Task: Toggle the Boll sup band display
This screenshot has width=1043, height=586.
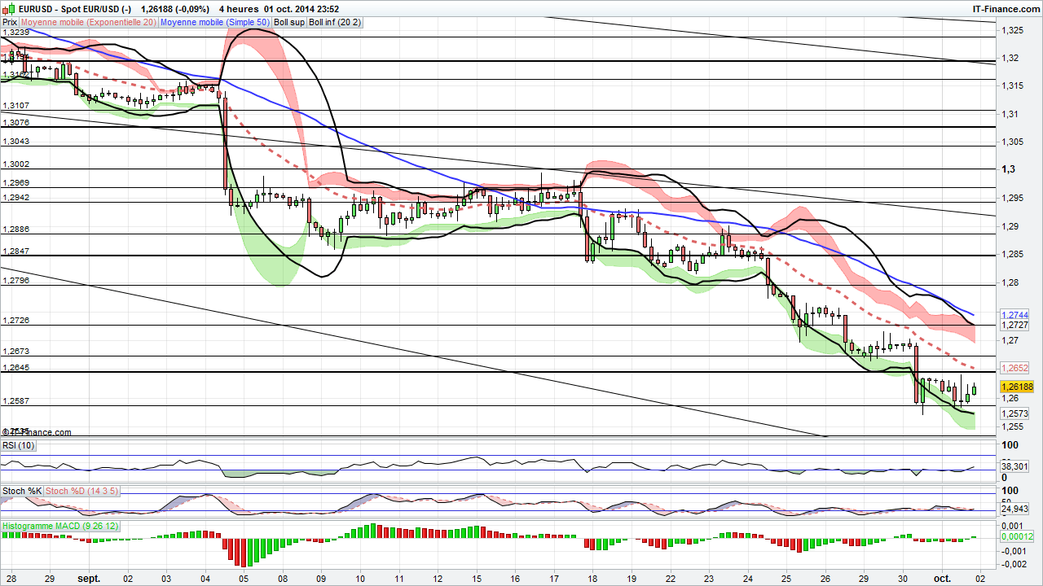Action: click(288, 22)
